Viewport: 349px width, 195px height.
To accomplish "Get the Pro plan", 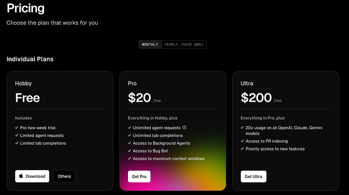I will coord(139,176).
